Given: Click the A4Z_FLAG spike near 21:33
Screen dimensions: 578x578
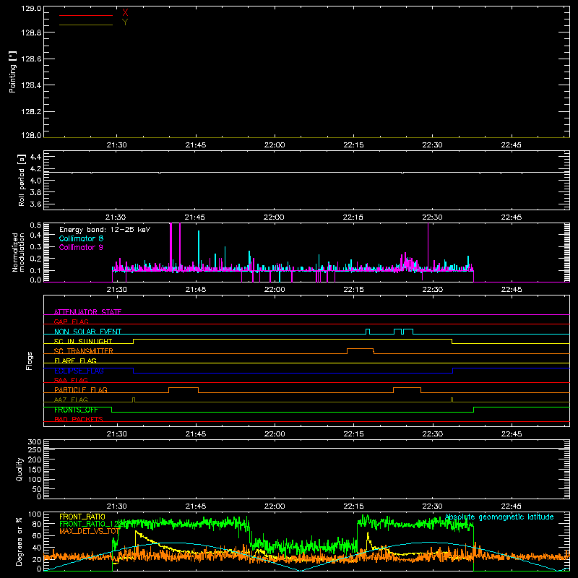Looking at the screenshot, I should coord(134,400).
